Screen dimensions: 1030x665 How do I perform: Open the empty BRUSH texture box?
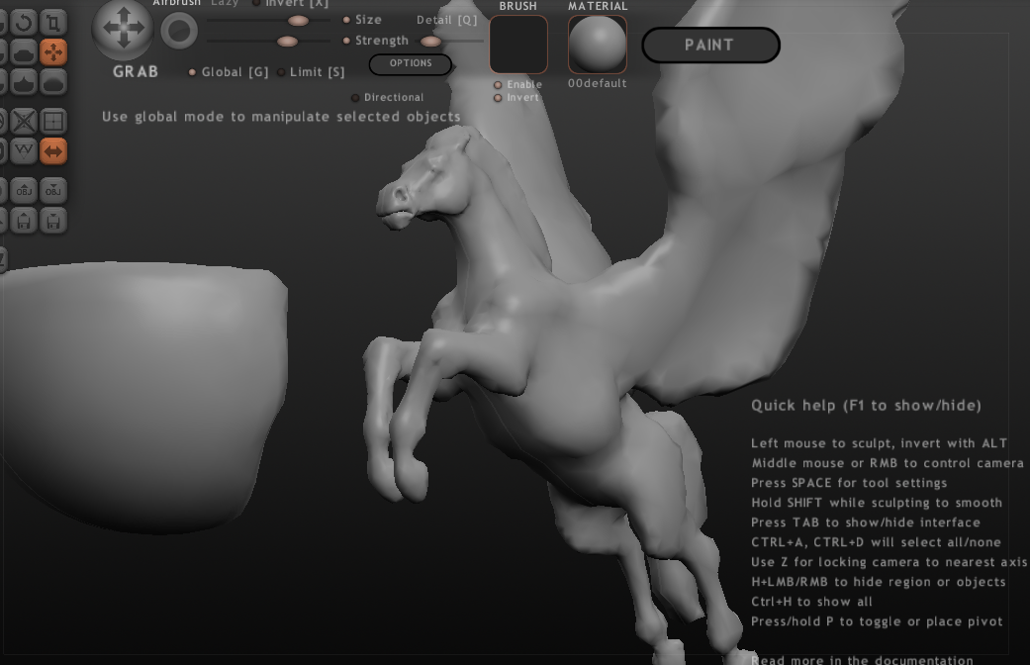click(518, 44)
